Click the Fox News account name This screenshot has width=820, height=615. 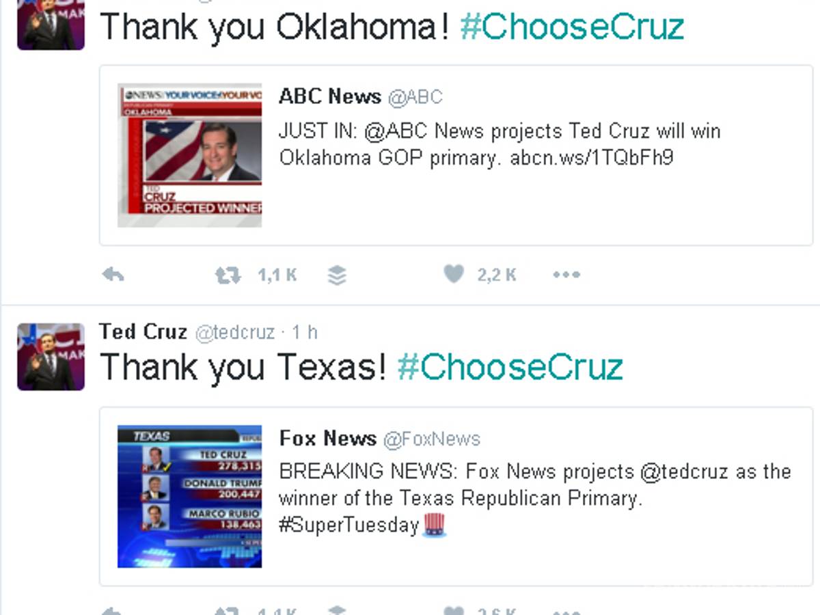tap(328, 439)
